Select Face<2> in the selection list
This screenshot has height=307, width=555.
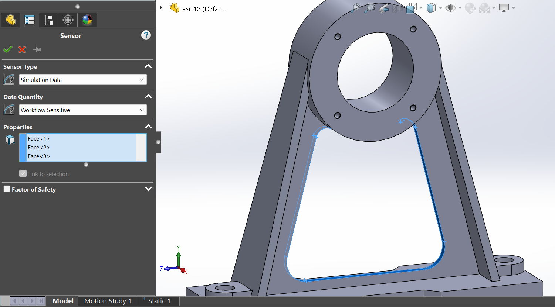tap(39, 148)
